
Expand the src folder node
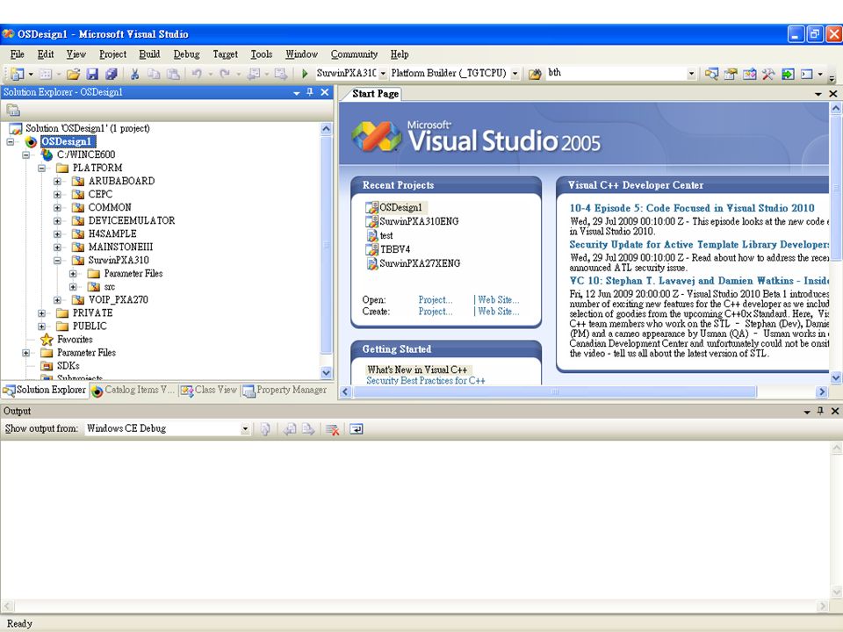73,287
